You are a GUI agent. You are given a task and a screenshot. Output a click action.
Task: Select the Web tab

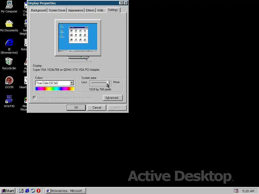(x=100, y=10)
